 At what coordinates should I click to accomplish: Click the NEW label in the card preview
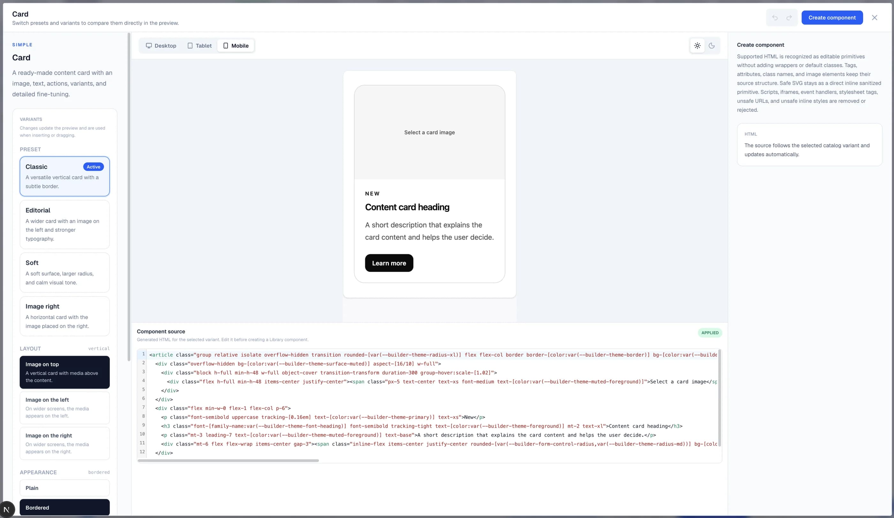coord(372,194)
